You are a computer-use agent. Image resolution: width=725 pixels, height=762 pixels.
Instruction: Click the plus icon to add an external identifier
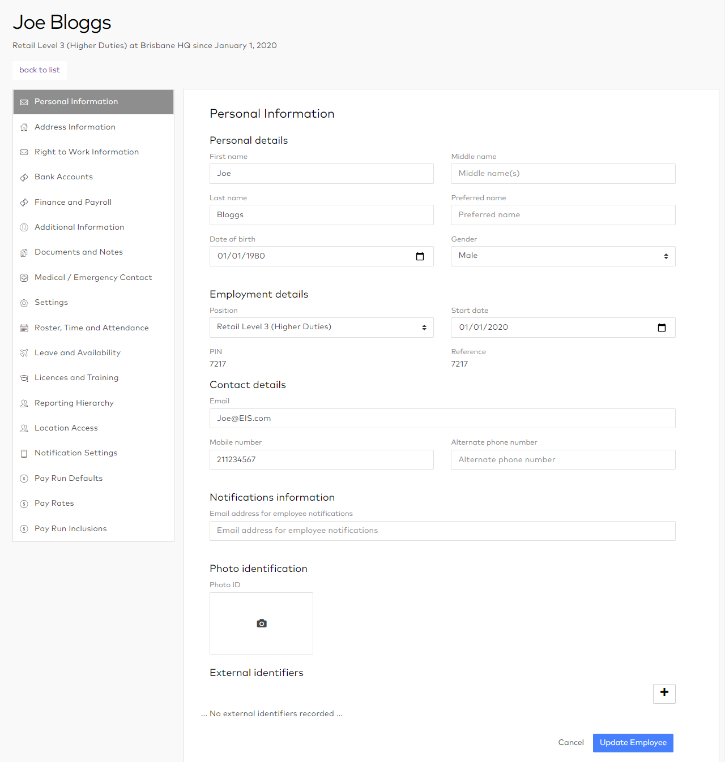[664, 694]
